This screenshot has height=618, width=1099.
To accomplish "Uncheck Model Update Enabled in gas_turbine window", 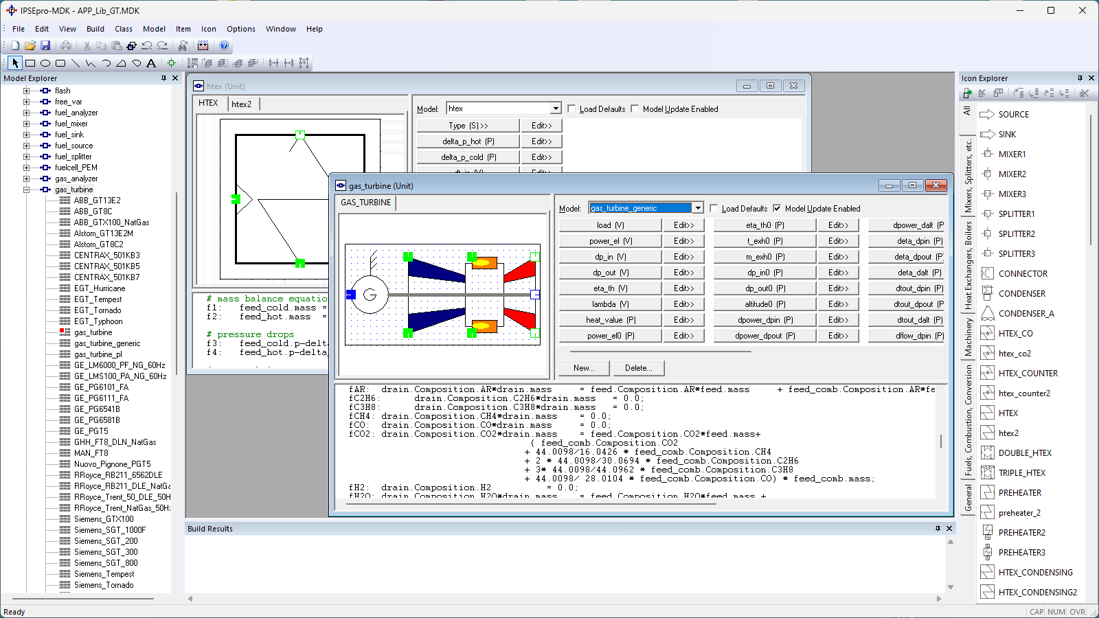I will tap(777, 208).
